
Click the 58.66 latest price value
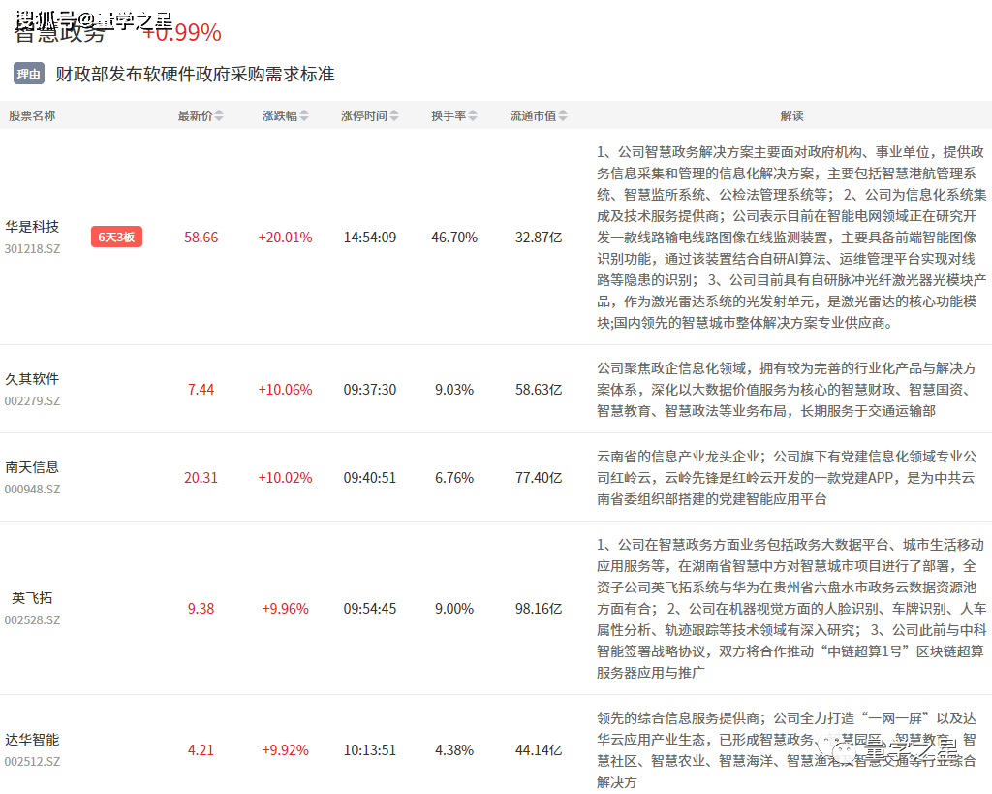click(x=201, y=238)
